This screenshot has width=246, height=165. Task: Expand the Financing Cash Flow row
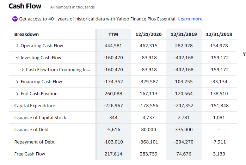[17, 82]
